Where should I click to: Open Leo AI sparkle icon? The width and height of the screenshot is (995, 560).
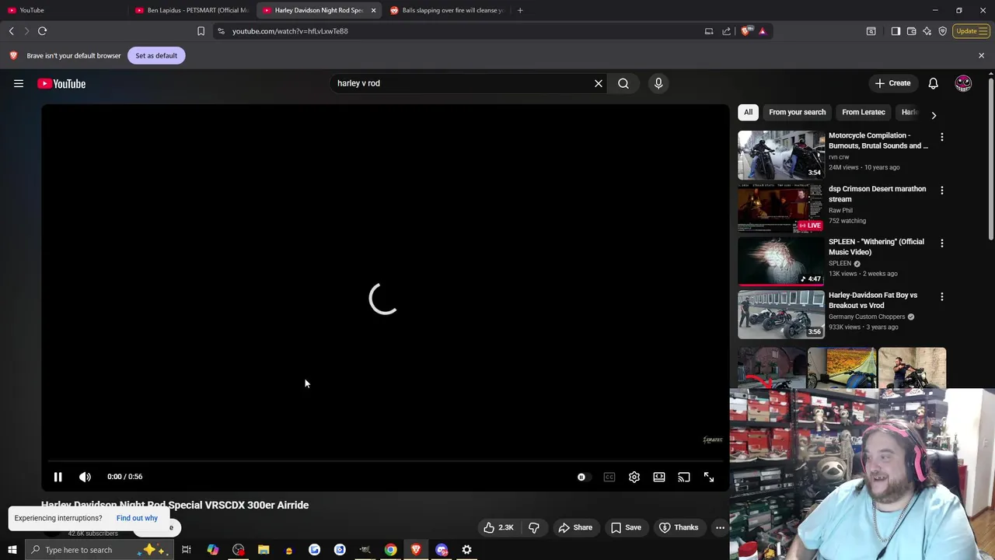927,31
